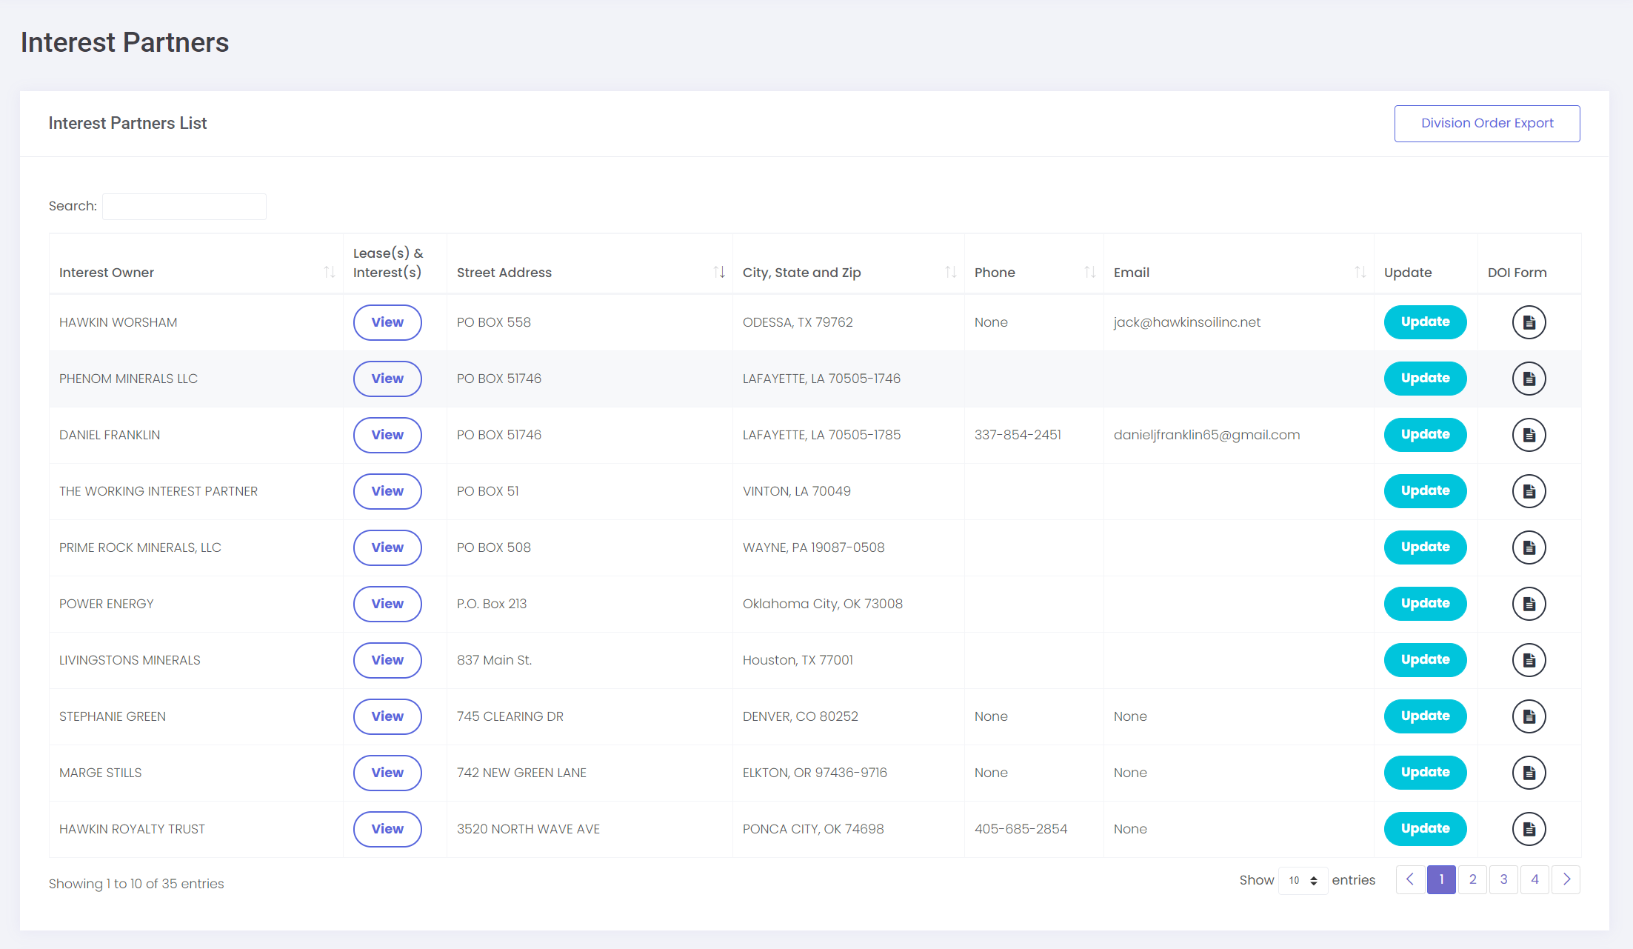This screenshot has width=1633, height=949.
Task: Click Division Order Export button
Action: 1486,124
